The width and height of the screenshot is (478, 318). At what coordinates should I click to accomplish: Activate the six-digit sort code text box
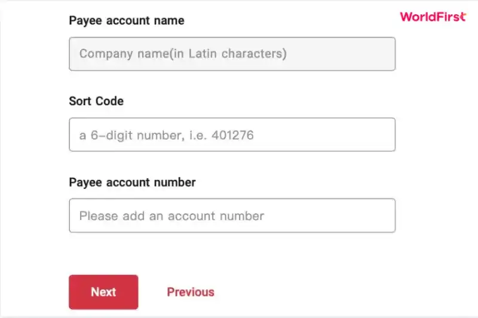[232, 134]
